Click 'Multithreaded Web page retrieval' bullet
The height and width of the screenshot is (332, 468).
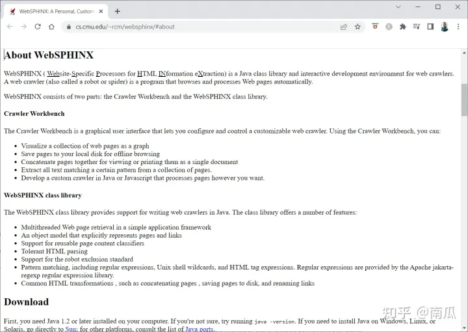[x=116, y=227]
